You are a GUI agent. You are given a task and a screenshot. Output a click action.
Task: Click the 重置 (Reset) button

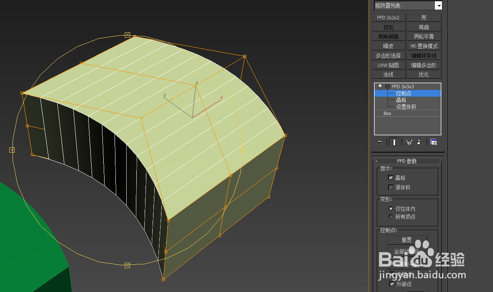point(407,240)
